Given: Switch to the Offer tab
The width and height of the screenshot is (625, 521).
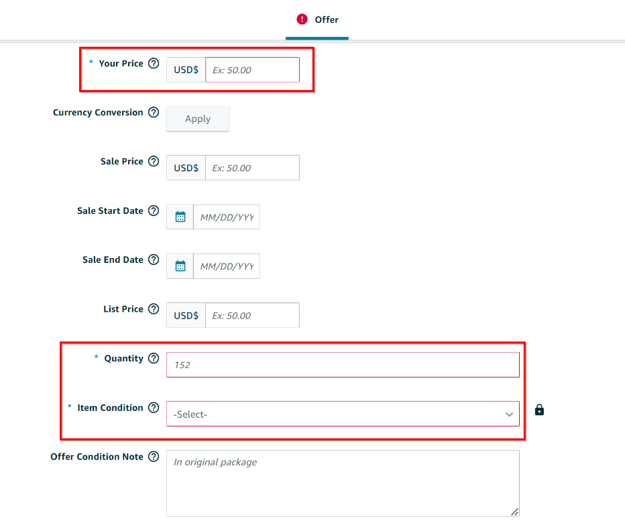Looking at the screenshot, I should [x=317, y=19].
